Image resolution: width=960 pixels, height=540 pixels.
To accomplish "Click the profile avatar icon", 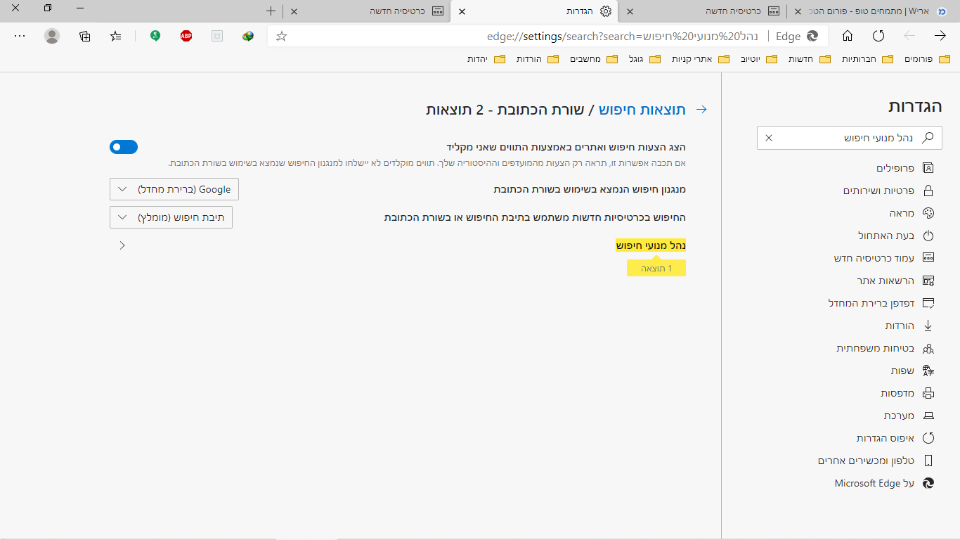I will coord(52,36).
